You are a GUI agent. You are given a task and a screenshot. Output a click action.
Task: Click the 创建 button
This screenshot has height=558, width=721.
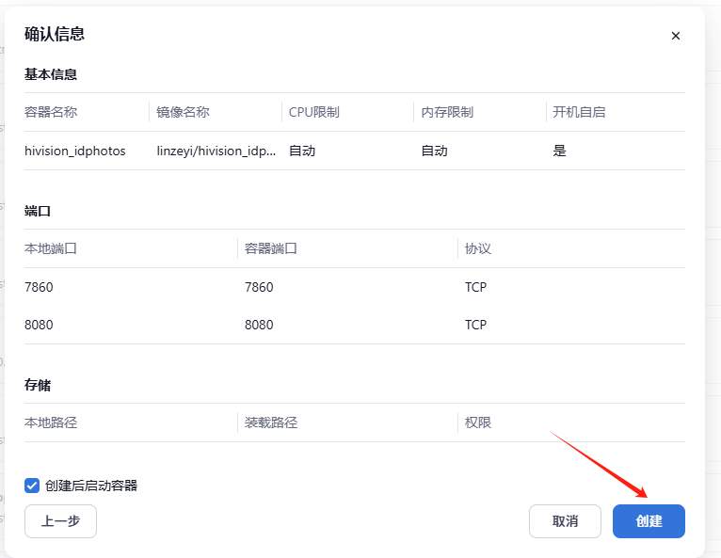point(649,521)
